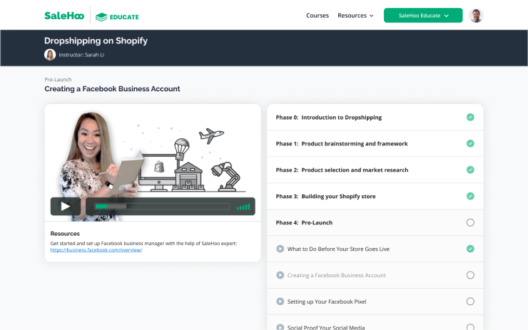The height and width of the screenshot is (330, 528).
Task: Click the Dropshipping on Shopify course title
Action: [x=96, y=41]
